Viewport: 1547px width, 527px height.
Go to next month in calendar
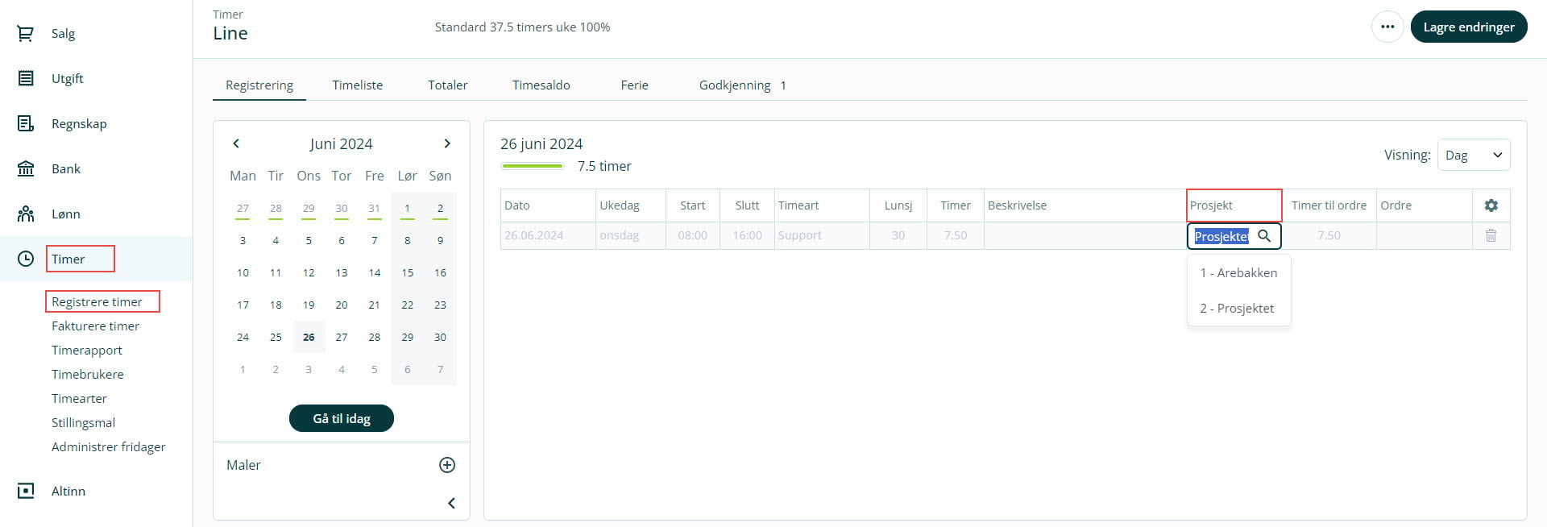click(x=447, y=143)
